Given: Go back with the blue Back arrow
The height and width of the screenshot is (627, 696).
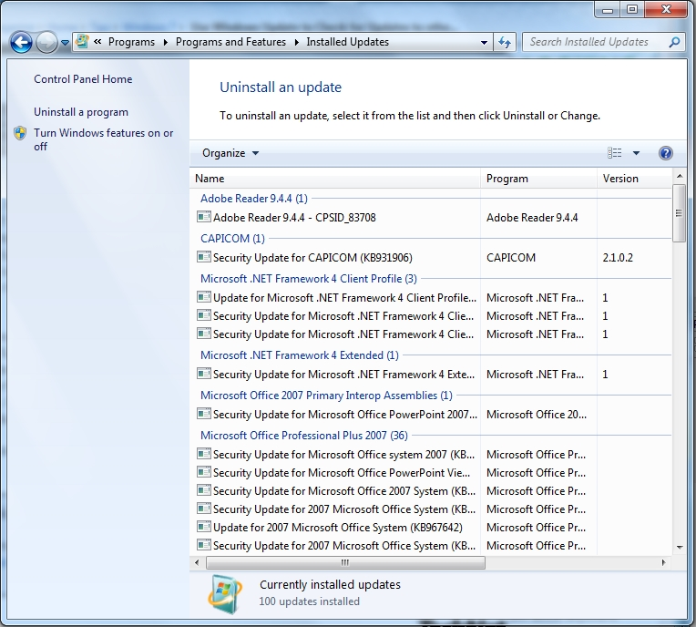Looking at the screenshot, I should (21, 43).
